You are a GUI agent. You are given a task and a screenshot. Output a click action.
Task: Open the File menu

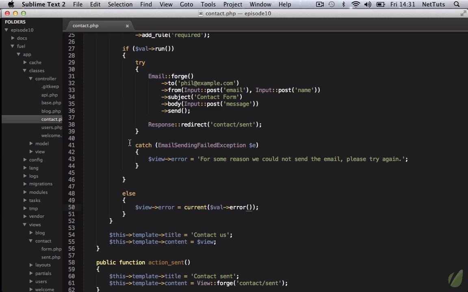click(78, 4)
